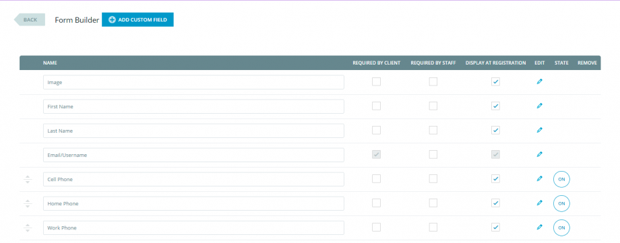
Task: Select the Work Phone reorder handle
Action: [x=28, y=228]
